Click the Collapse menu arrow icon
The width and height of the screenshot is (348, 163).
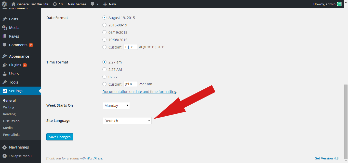4,156
